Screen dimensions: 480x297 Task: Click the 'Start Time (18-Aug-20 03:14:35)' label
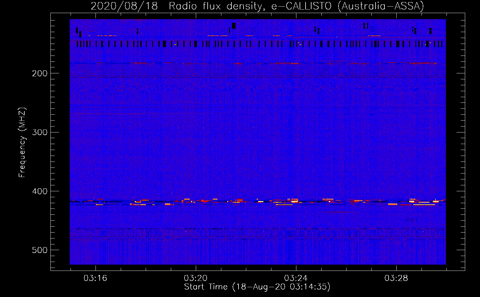pos(257,287)
